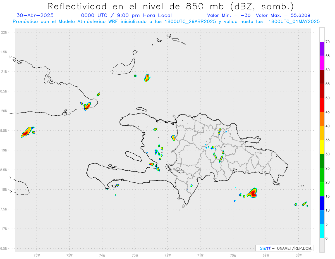This screenshot has width=335, height=259.
Task: Click the '19N' latitude label
Action: click(x=5, y=150)
